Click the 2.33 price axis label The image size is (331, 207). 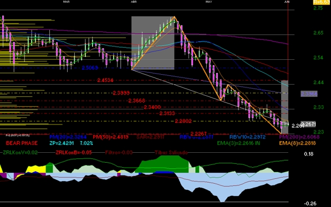click(x=318, y=107)
